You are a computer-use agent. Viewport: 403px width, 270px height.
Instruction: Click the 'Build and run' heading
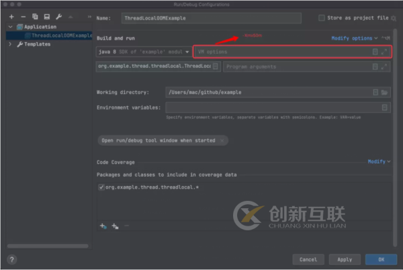(116, 38)
